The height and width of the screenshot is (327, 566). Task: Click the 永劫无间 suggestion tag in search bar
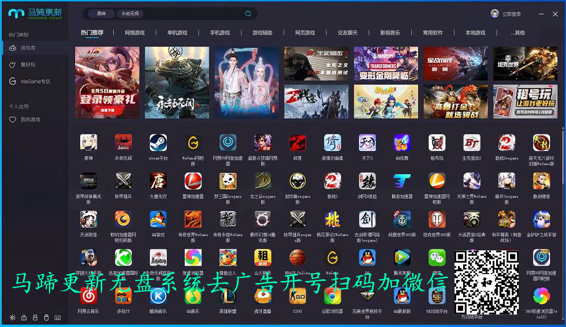tap(130, 13)
